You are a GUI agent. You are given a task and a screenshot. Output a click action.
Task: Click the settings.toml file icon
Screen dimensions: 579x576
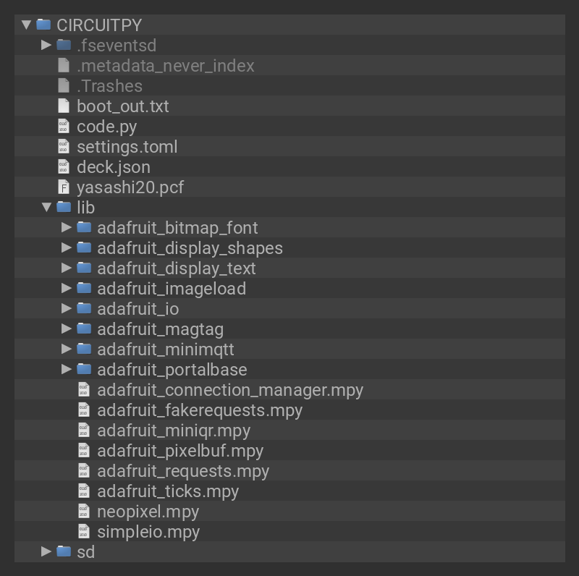pyautogui.click(x=64, y=147)
